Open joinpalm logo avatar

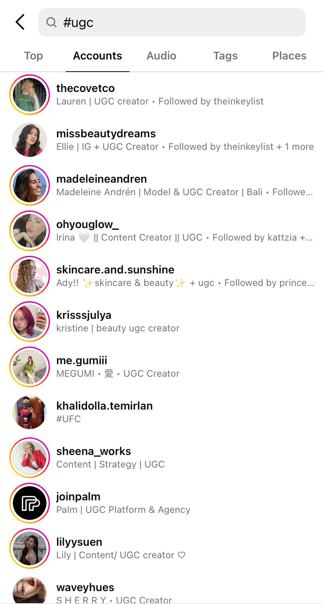(x=29, y=503)
